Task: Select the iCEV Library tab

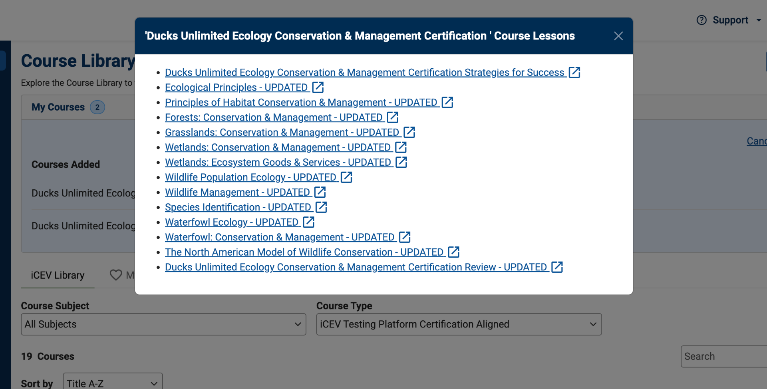Action: point(58,275)
